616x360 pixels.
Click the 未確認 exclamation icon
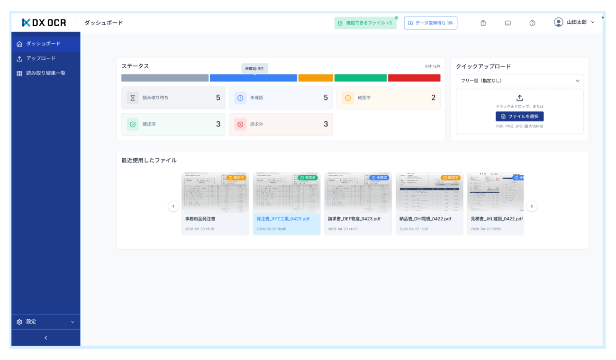coord(240,98)
